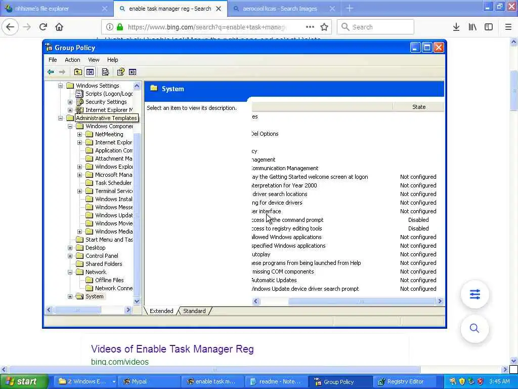
Task: Collapse the Windows Settings tree node
Action: (x=61, y=86)
